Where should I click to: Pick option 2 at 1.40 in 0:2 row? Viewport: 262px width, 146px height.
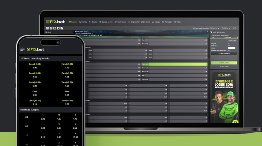click(75, 117)
